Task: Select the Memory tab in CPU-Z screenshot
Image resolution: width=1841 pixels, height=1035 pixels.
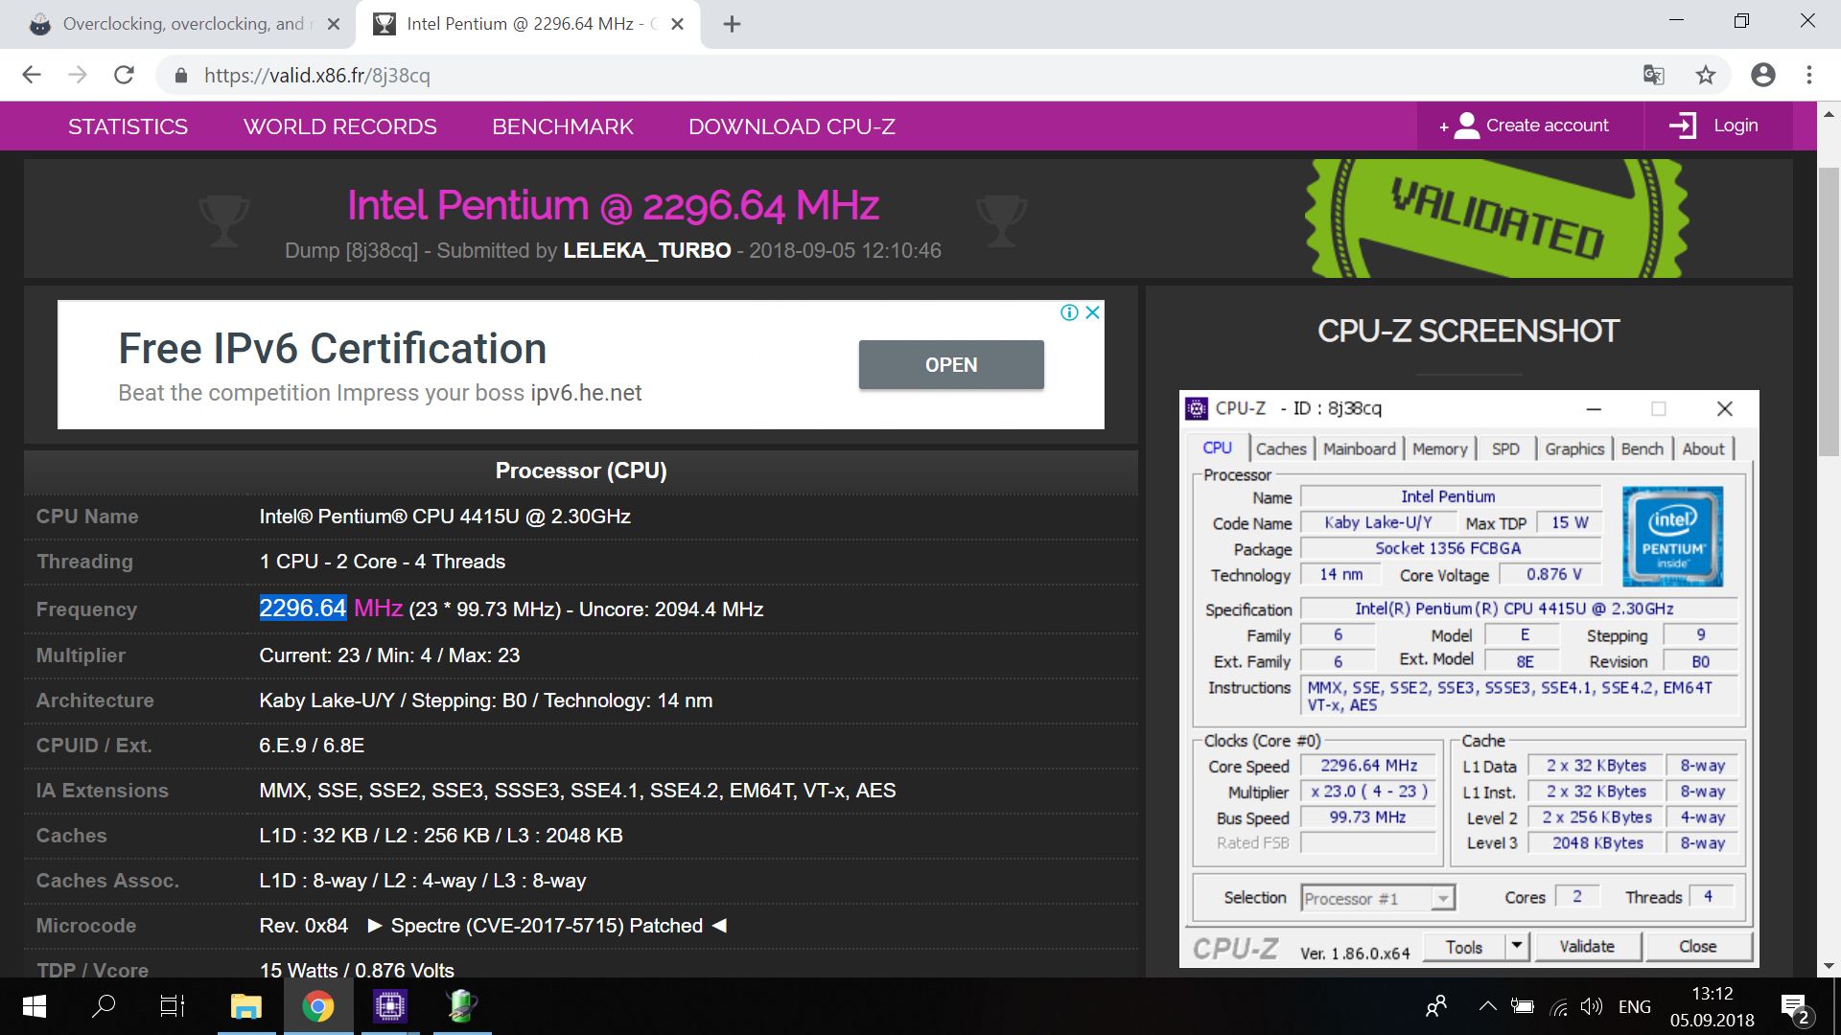Action: [x=1440, y=448]
